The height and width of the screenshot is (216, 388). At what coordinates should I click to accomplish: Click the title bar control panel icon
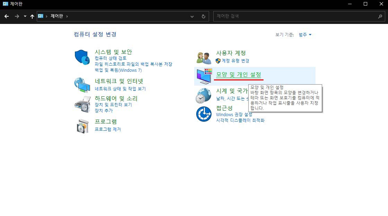coord(6,4)
